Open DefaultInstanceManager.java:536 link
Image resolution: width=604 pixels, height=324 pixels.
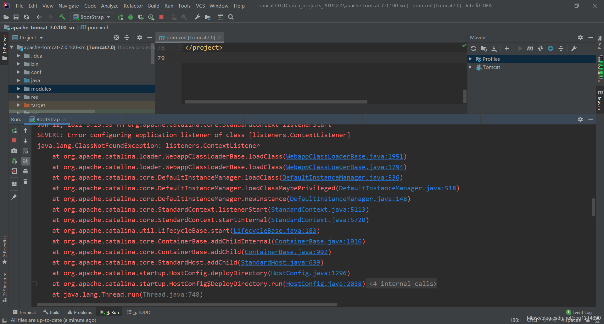pyautogui.click(x=341, y=177)
